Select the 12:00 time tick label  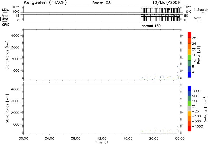[102, 139]
